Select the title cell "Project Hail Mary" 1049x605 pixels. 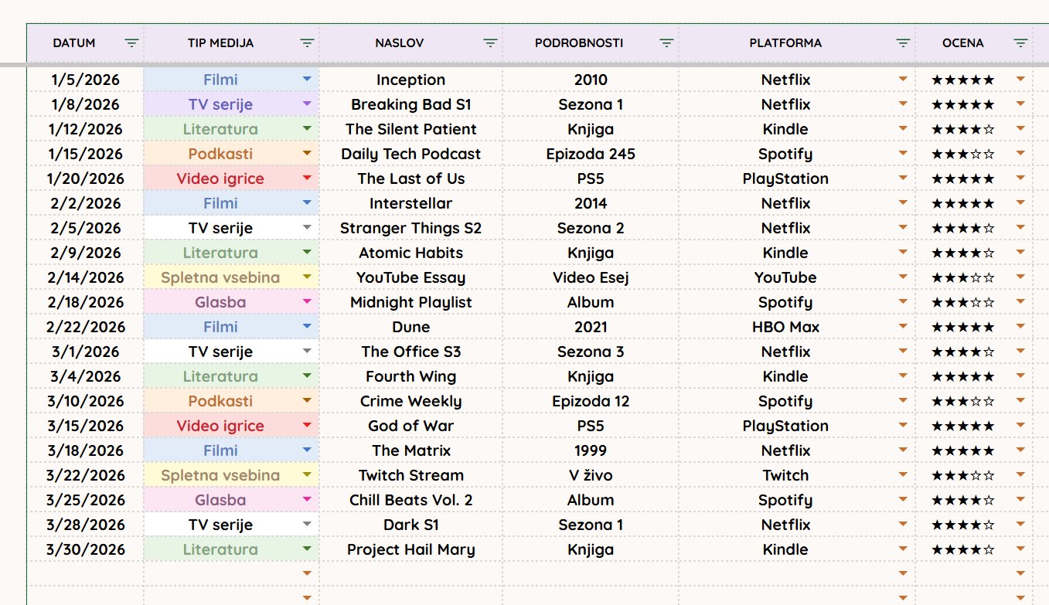411,549
